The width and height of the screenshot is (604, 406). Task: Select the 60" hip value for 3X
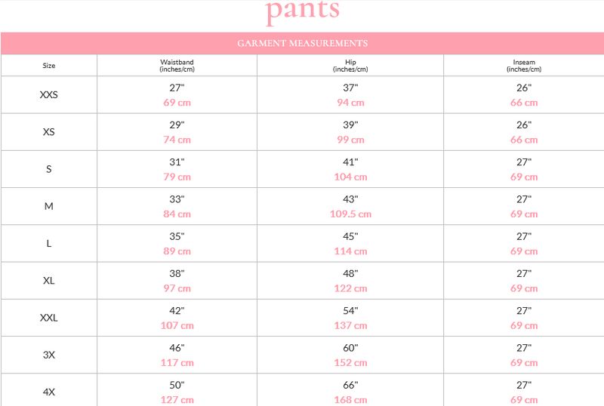[x=350, y=348]
